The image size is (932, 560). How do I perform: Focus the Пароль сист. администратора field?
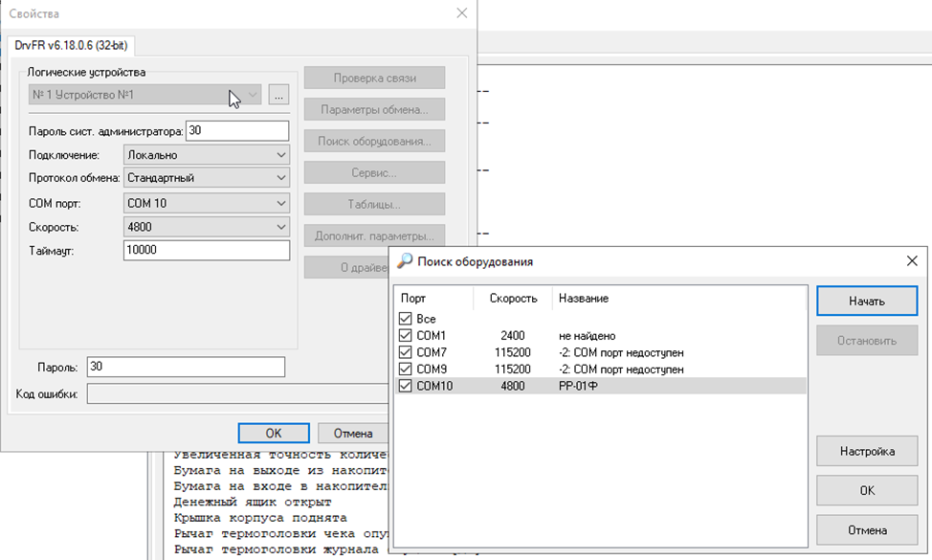pos(236,130)
